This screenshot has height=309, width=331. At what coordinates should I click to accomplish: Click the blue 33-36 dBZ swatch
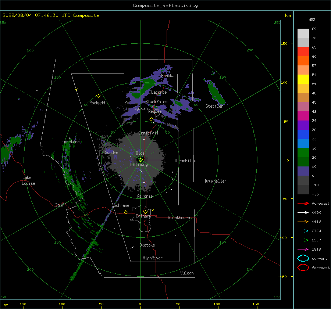point(303,134)
